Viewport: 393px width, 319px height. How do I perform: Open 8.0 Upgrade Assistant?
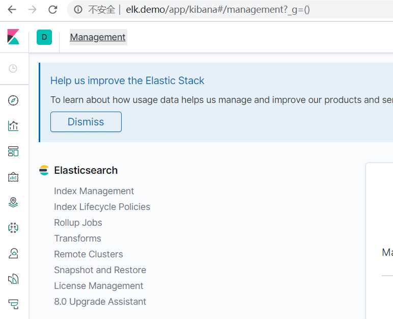[x=100, y=302]
